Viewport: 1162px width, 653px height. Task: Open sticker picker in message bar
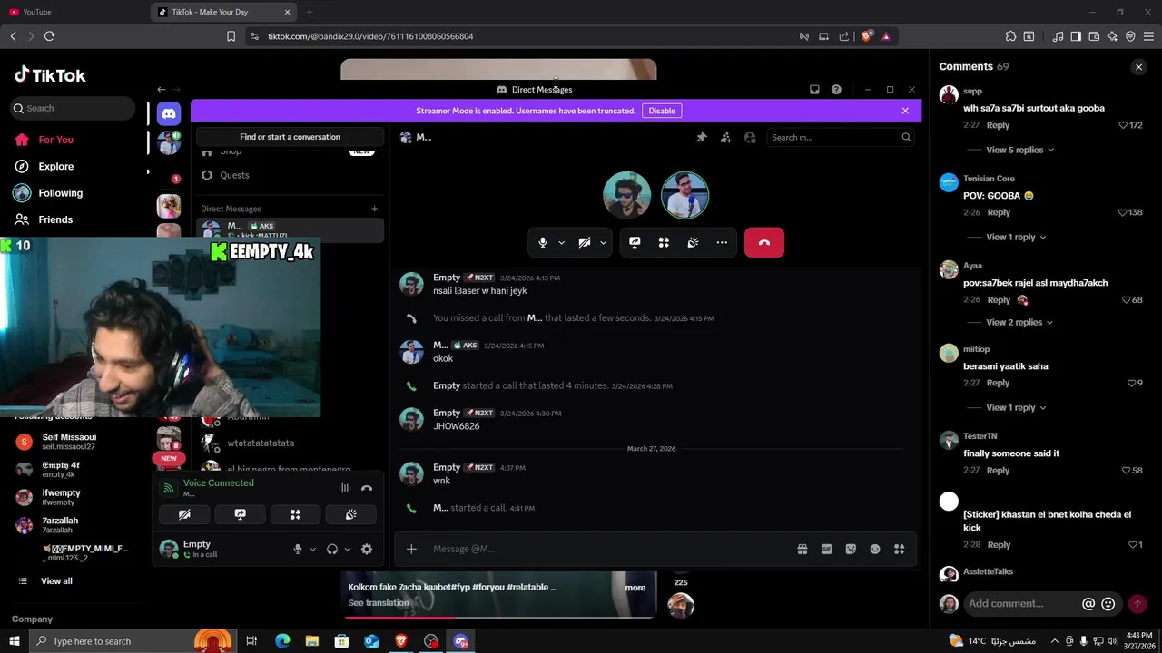click(851, 549)
